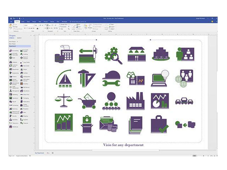Select the Data Center stencil shape
The image size is (227, 170).
[x=25, y=66]
